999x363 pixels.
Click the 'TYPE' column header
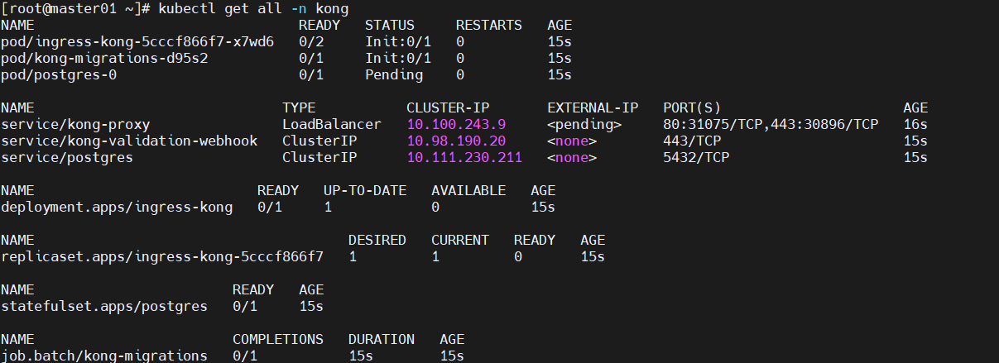coord(299,107)
